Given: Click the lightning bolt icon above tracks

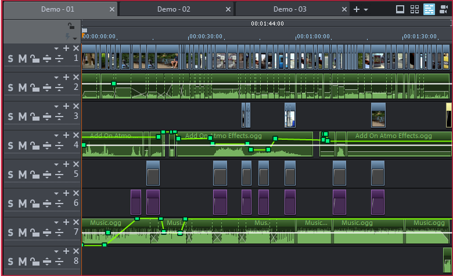Looking at the screenshot, I should pos(67,37).
